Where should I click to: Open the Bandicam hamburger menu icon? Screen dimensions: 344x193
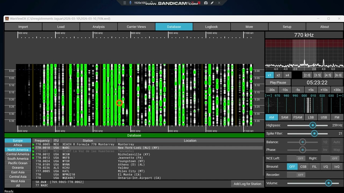[x=124, y=3]
